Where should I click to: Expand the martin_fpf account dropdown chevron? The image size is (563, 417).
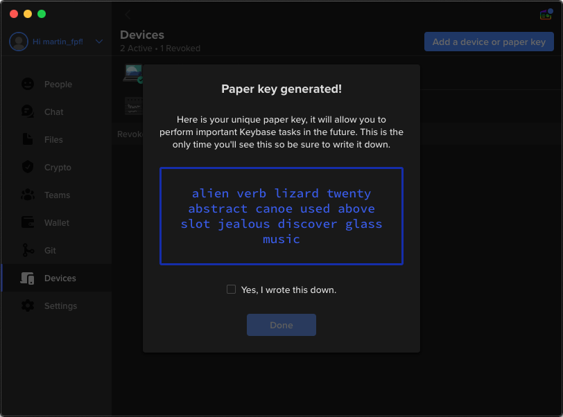[x=99, y=42]
